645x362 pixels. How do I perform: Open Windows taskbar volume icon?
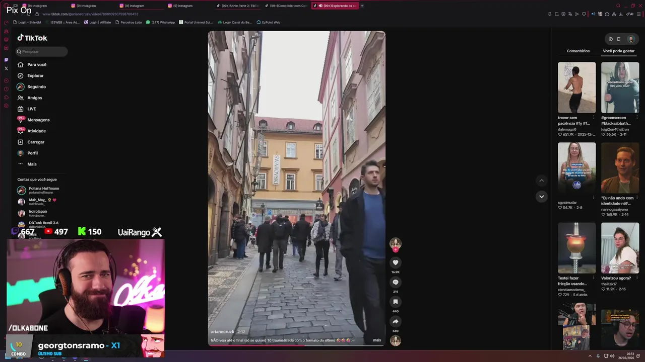click(x=612, y=356)
